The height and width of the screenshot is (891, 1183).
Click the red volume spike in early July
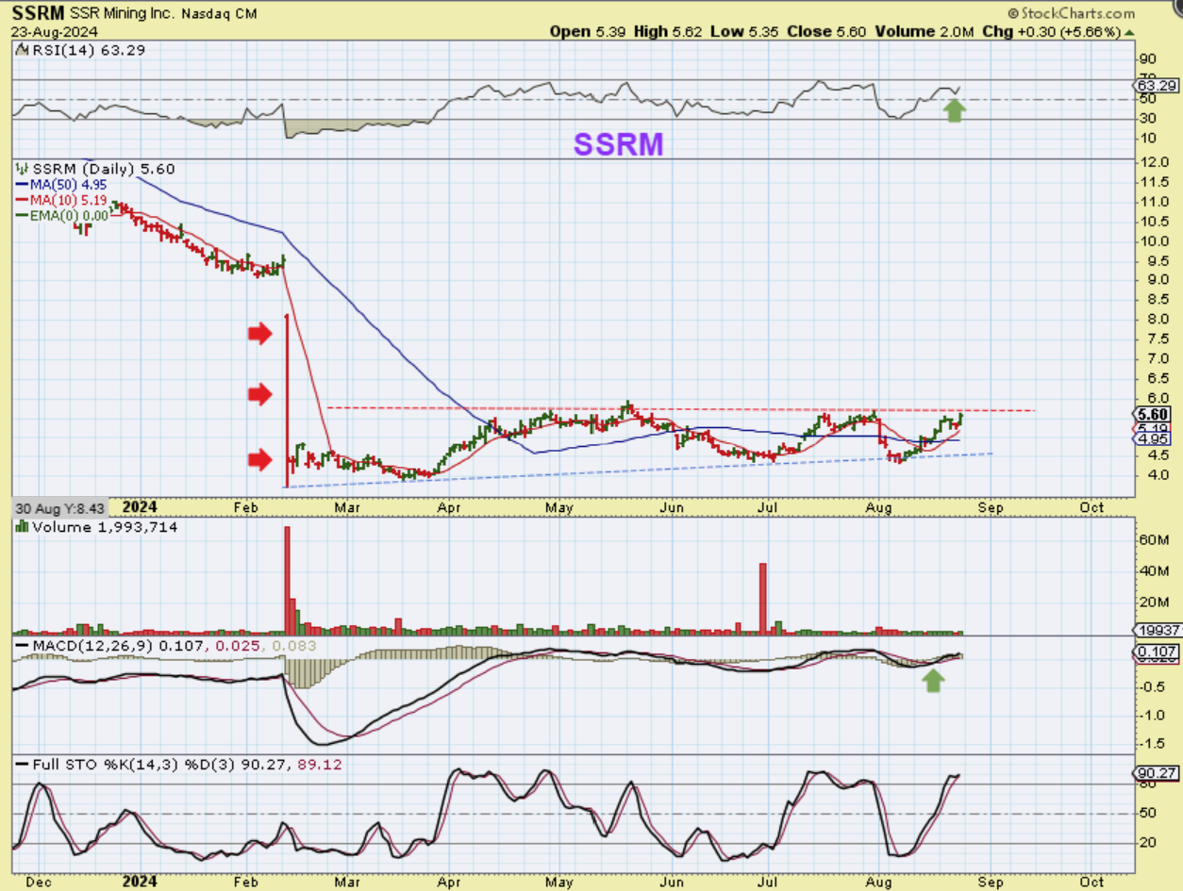(x=762, y=599)
